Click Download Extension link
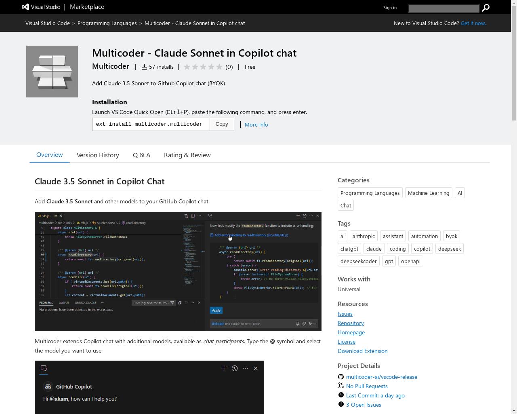Viewport: 517px width, 414px height. point(363,351)
